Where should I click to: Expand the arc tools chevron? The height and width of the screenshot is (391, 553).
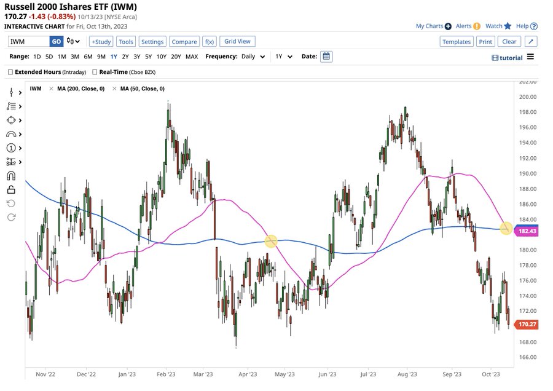tap(20, 134)
